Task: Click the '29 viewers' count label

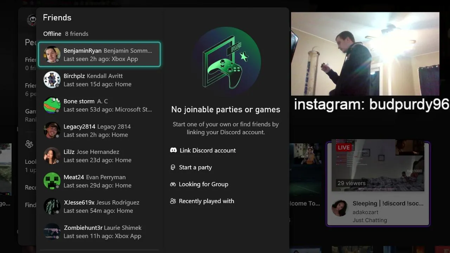Action: (351, 183)
